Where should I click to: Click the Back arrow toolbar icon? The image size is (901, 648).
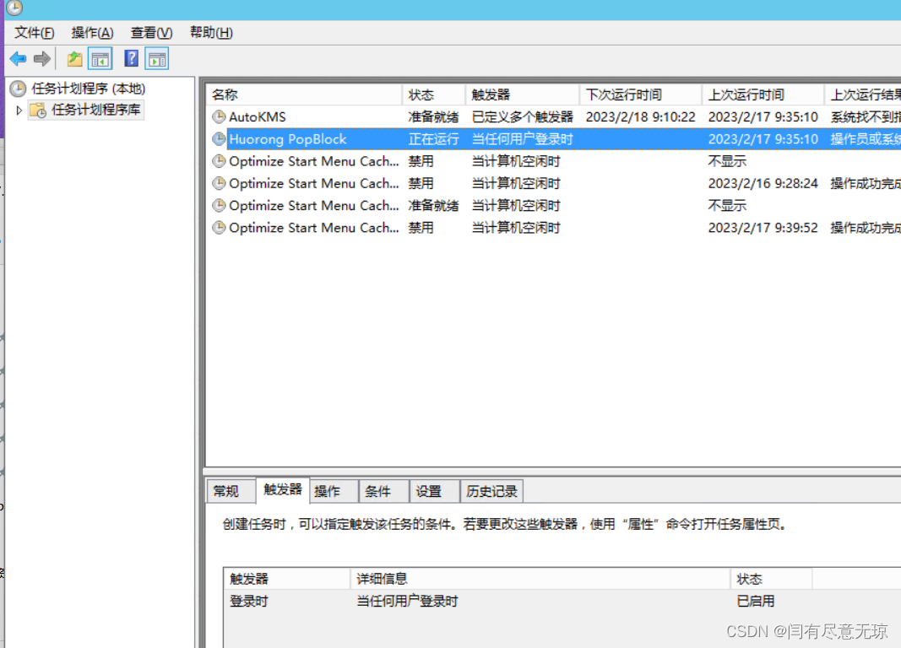(19, 58)
